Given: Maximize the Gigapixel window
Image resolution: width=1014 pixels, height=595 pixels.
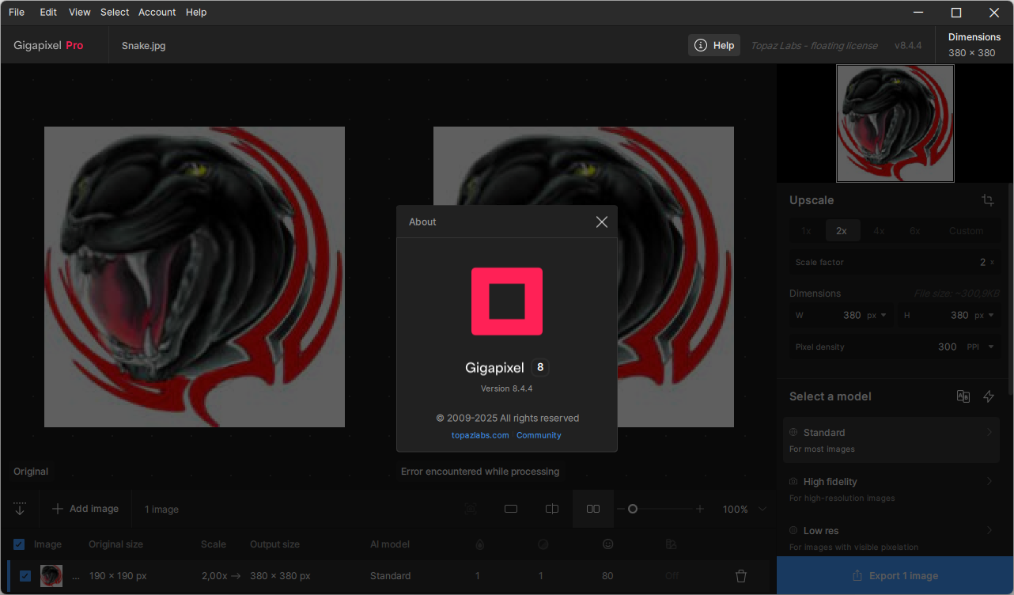Looking at the screenshot, I should tap(956, 12).
